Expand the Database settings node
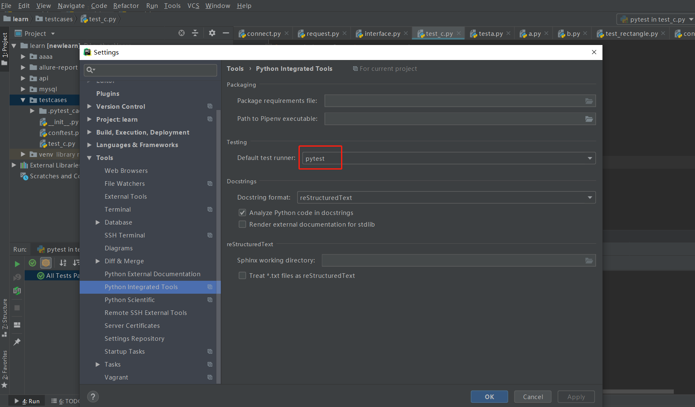695x407 pixels. (x=98, y=222)
